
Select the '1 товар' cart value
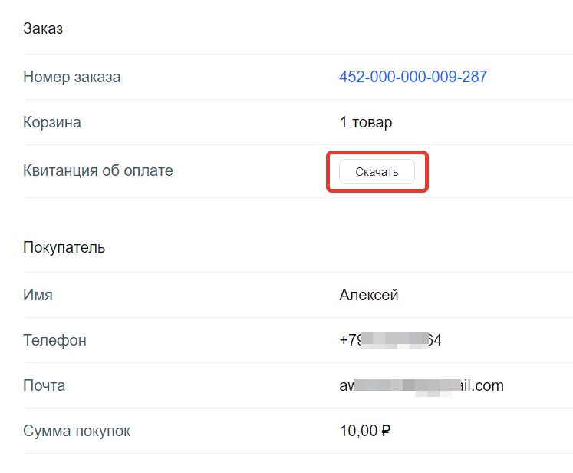coord(366,122)
